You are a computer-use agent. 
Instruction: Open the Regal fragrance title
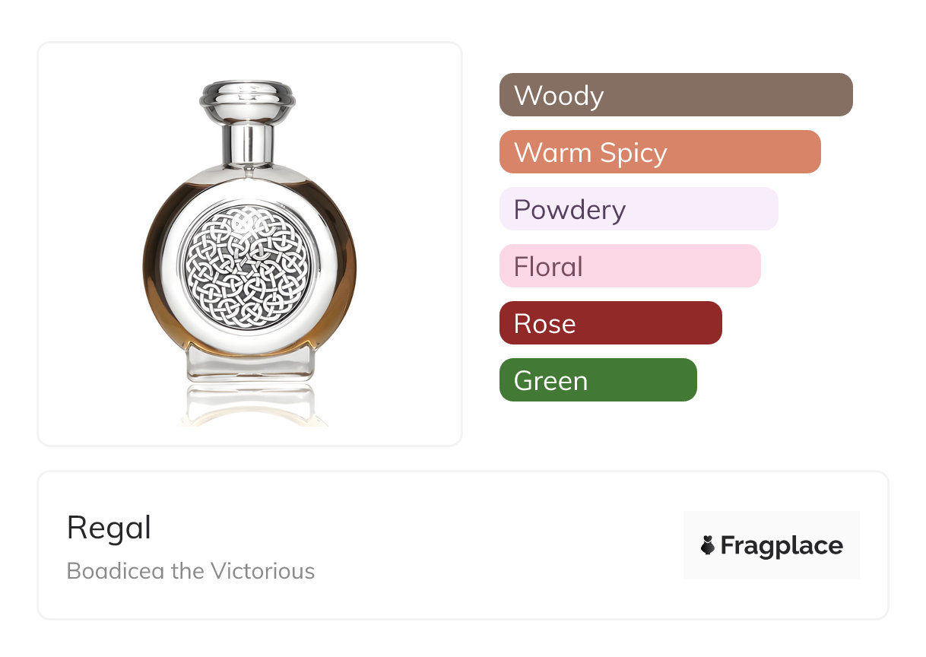pos(109,528)
